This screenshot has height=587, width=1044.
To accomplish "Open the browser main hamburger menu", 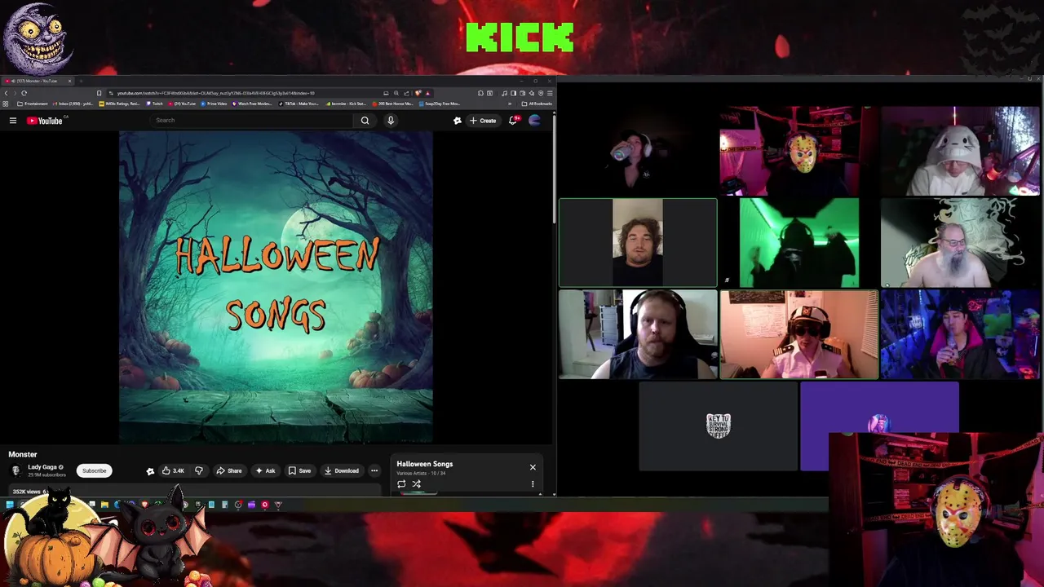I will point(550,93).
